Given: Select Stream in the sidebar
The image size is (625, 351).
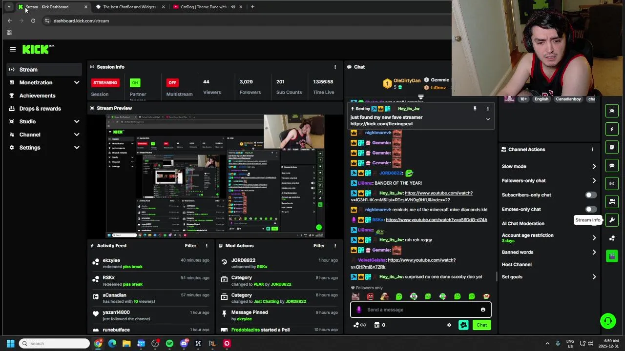Looking at the screenshot, I should 44,70.
